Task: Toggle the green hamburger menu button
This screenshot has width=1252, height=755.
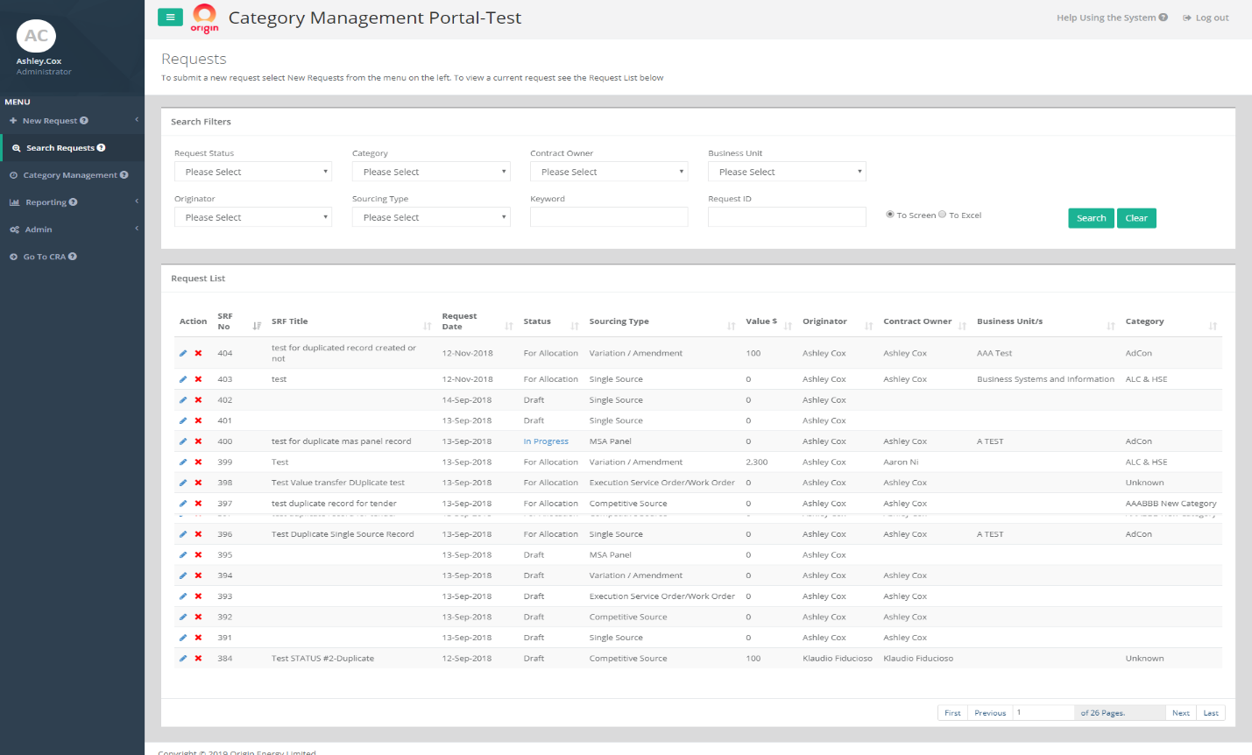Action: click(x=170, y=17)
